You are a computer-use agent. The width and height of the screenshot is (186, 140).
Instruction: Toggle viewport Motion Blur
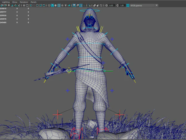tap(77, 5)
